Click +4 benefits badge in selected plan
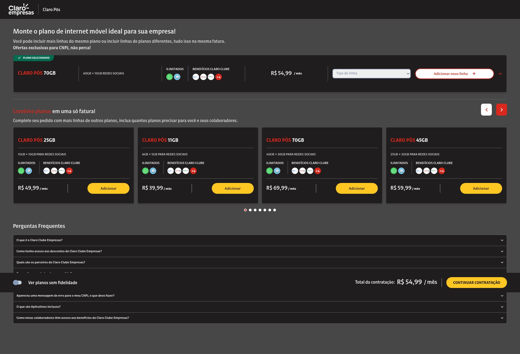This screenshot has height=354, width=520. click(x=219, y=77)
